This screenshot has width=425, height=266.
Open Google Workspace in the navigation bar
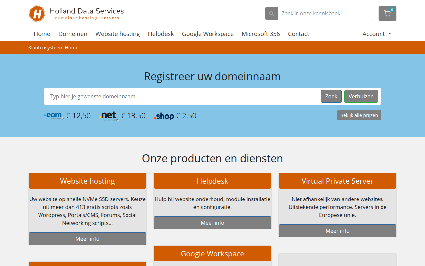pos(208,34)
